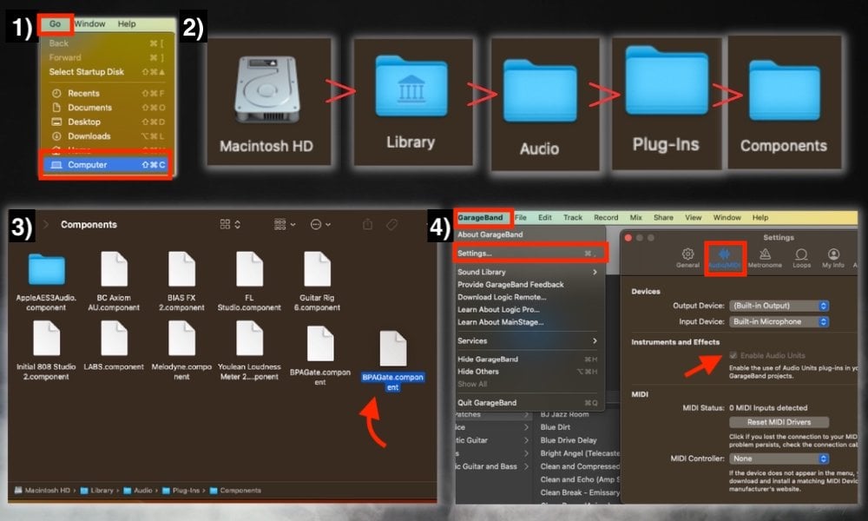Image resolution: width=868 pixels, height=521 pixels.
Task: Select Downloads entry in Go menu
Action: [x=106, y=136]
